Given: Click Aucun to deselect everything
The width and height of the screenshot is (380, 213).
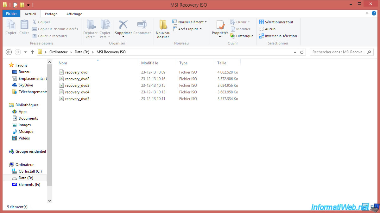Looking at the screenshot, I should point(267,29).
